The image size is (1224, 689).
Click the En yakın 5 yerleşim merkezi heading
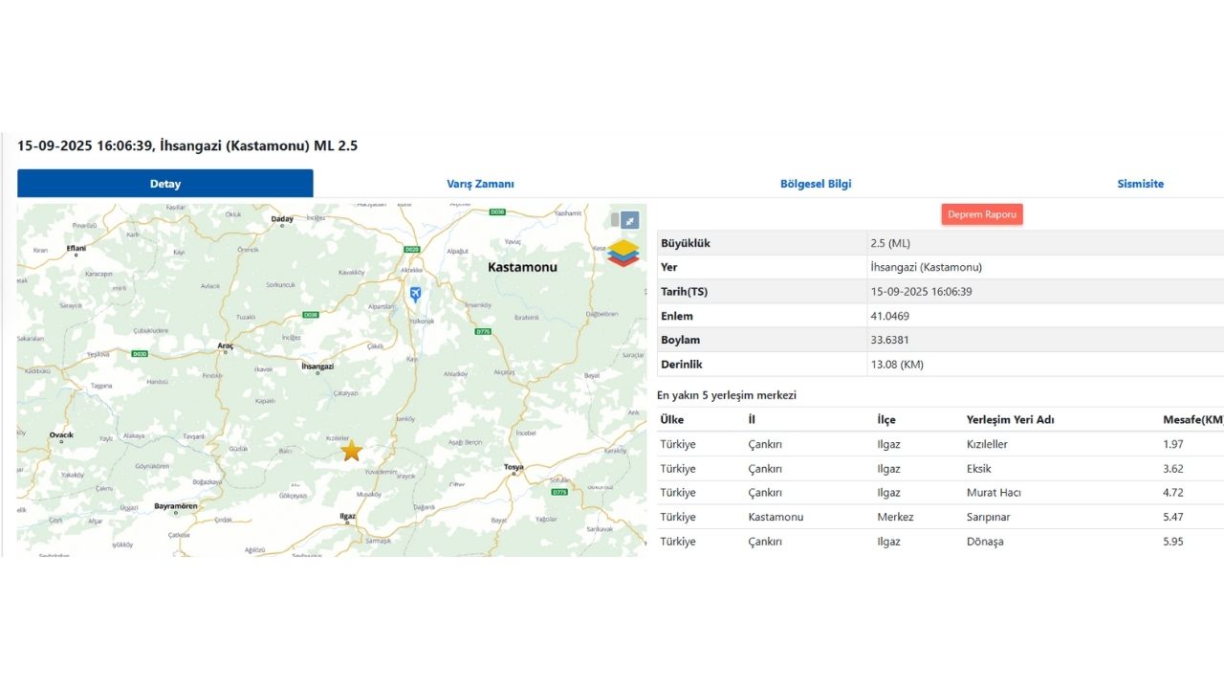click(727, 395)
